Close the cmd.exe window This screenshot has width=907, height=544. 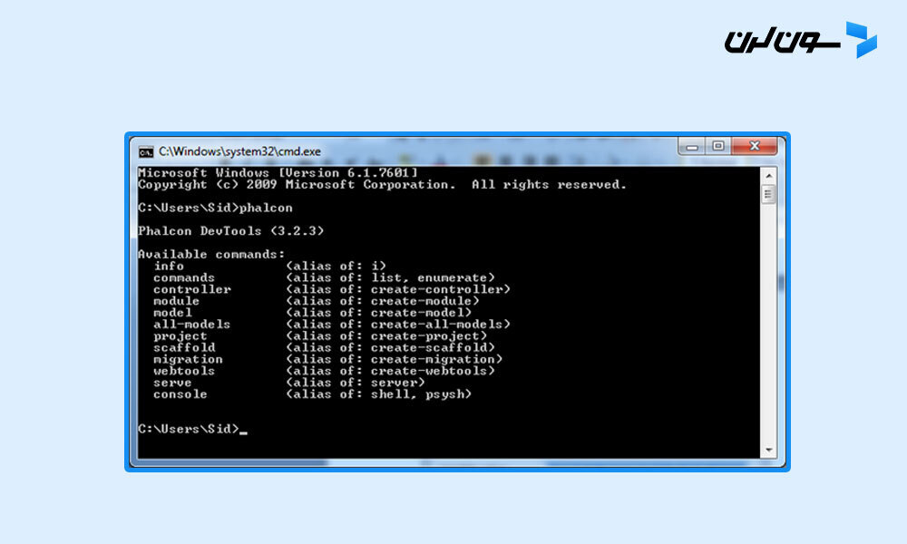[x=755, y=146]
